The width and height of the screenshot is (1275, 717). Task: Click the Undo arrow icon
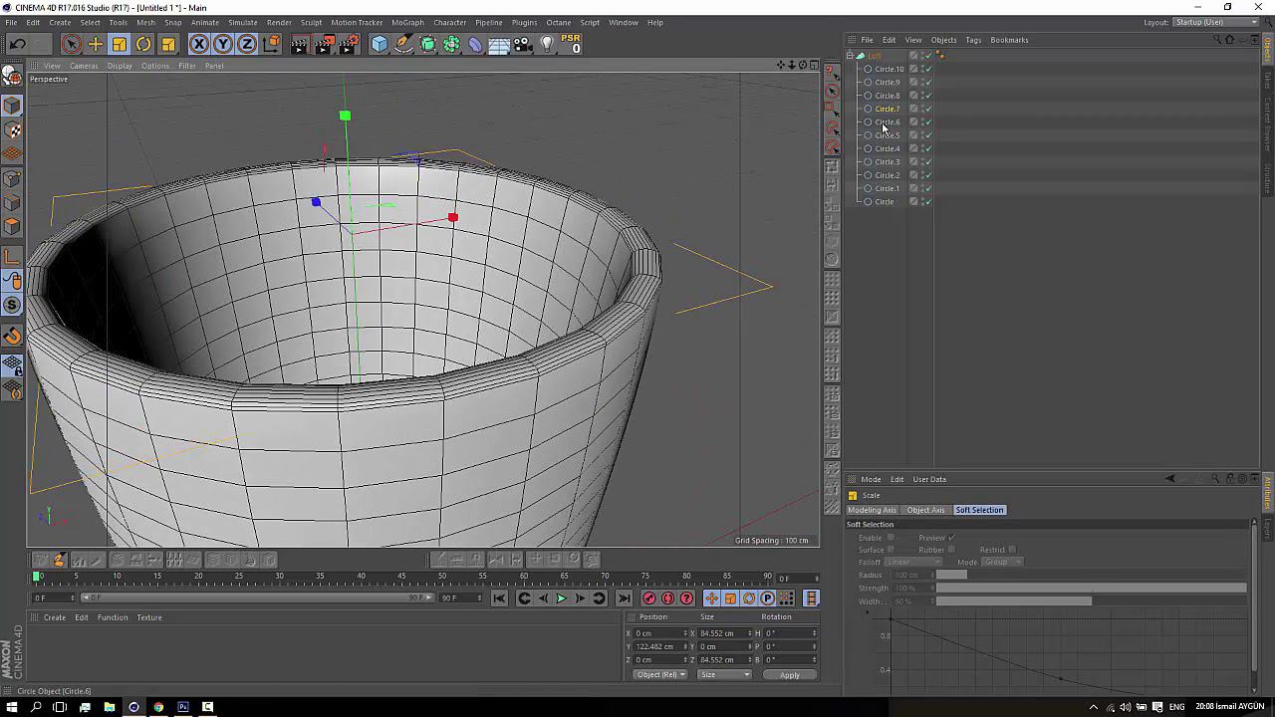point(17,44)
